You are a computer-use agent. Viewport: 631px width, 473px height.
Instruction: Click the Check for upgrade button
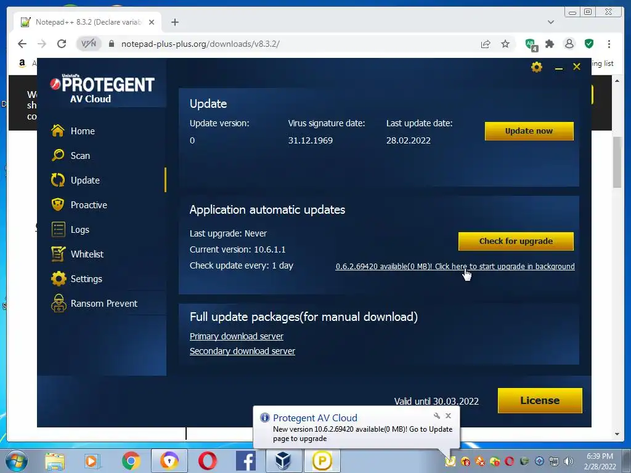[x=516, y=241]
